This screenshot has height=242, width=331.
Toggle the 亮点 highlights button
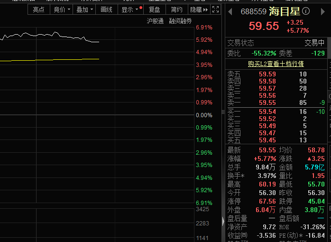click(x=39, y=9)
